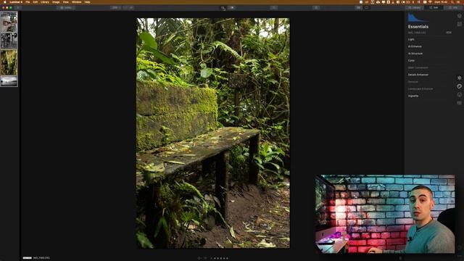Click the menu bar clock
Image resolution: width=464 pixels, height=261 pixels.
441,2
